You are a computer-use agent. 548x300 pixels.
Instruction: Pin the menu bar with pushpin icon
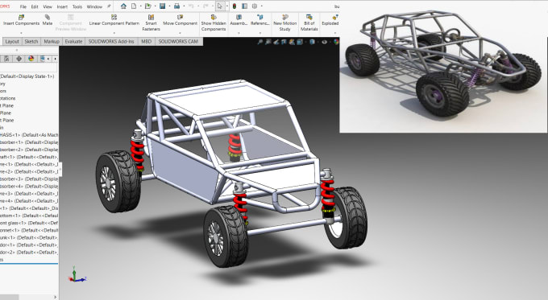click(109, 6)
